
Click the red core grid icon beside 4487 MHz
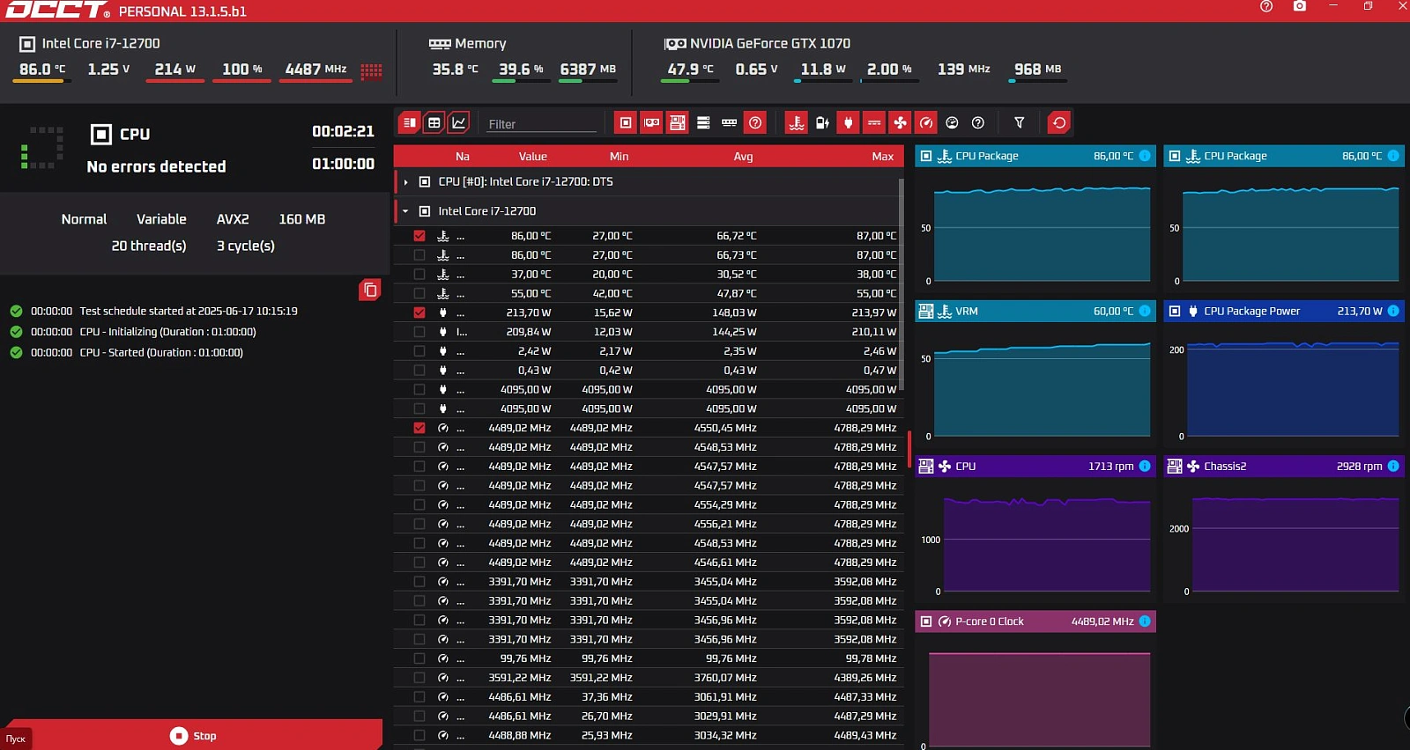371,70
